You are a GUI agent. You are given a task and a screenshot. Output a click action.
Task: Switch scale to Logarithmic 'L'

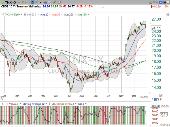click(x=155, y=99)
